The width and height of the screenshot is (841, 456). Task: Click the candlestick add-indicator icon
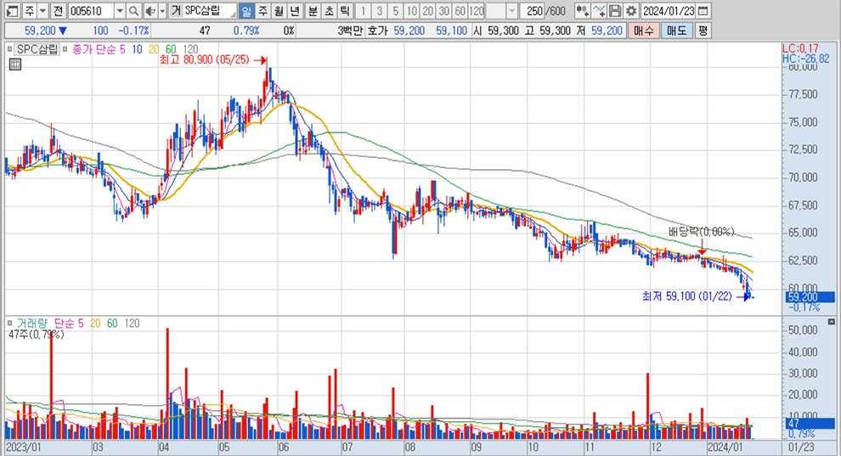coord(582,11)
